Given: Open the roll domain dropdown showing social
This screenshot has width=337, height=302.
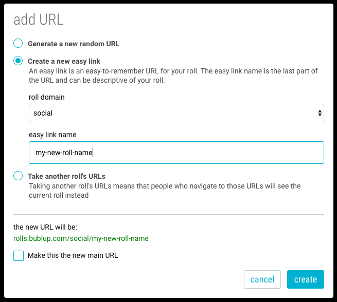Looking at the screenshot, I should (x=176, y=113).
